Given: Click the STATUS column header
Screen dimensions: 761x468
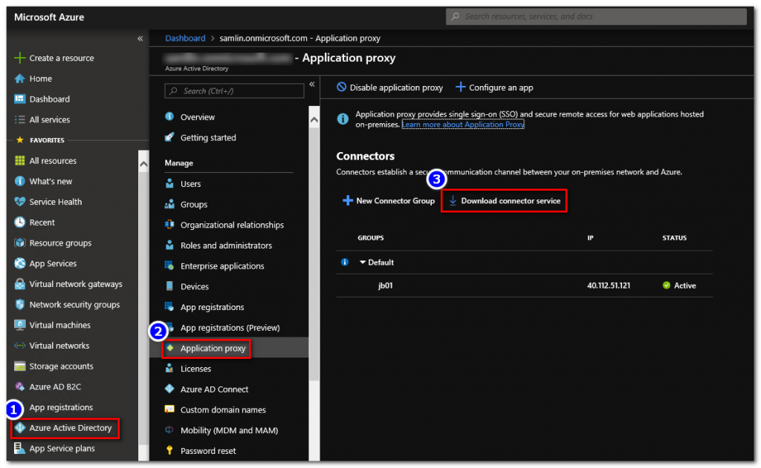Looking at the screenshot, I should 674,238.
